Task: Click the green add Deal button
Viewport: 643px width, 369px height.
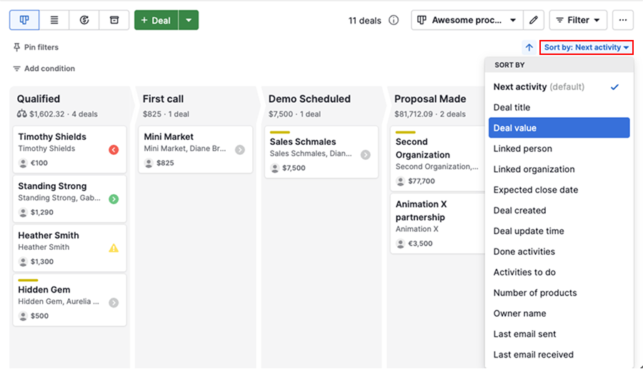Action: coord(156,20)
